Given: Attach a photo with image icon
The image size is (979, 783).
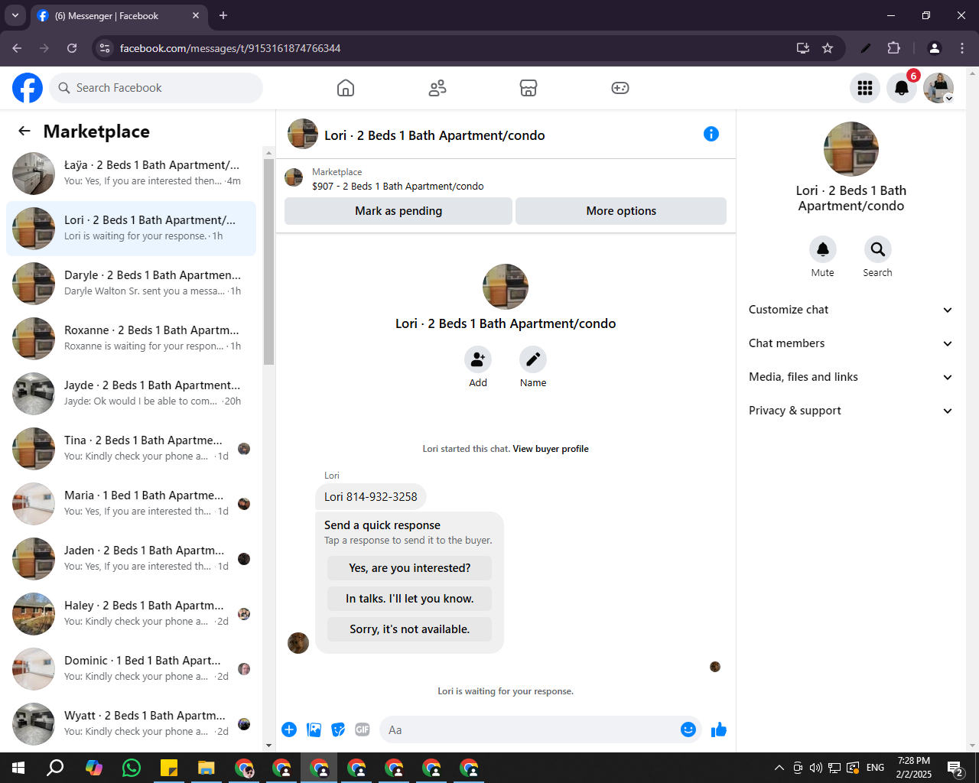Looking at the screenshot, I should 314,729.
